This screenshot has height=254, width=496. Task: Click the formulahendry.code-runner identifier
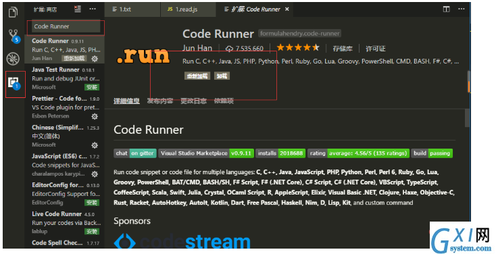(299, 33)
